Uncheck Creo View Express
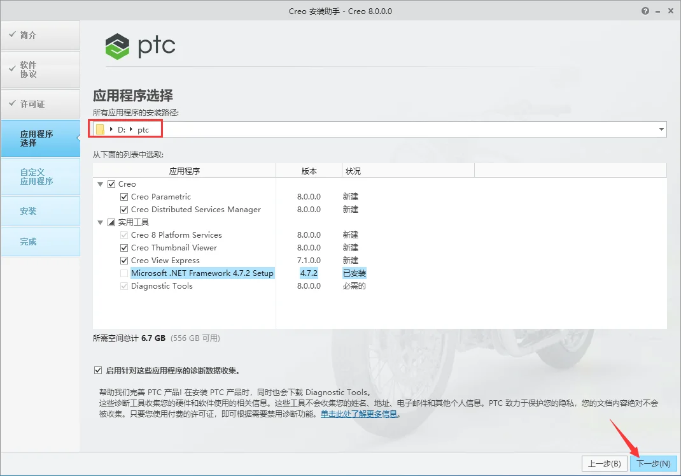The height and width of the screenshot is (476, 681). [x=123, y=261]
